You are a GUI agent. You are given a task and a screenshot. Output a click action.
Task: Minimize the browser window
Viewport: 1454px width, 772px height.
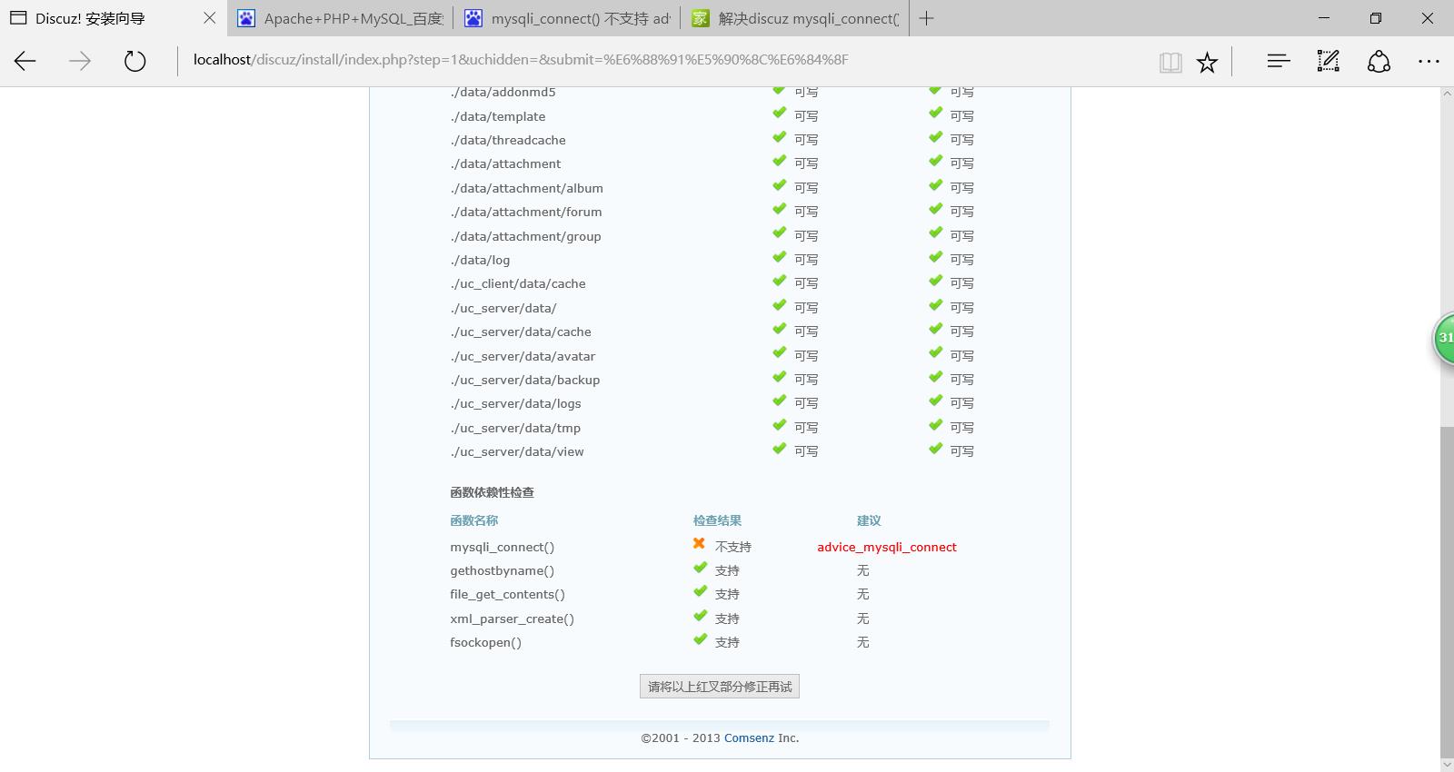point(1324,18)
